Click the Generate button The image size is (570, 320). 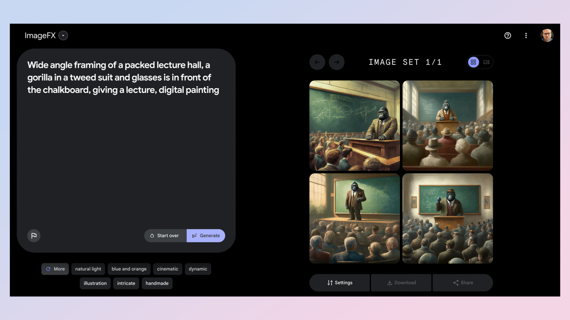click(206, 236)
